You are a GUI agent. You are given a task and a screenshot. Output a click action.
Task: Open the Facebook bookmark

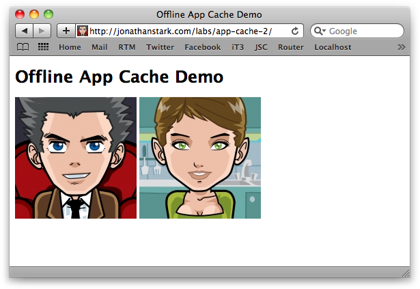coord(202,47)
